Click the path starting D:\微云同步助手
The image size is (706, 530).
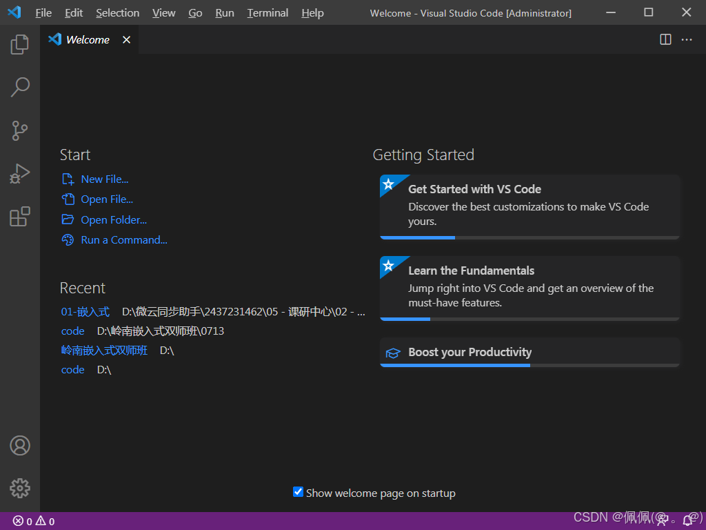pyautogui.click(x=243, y=312)
